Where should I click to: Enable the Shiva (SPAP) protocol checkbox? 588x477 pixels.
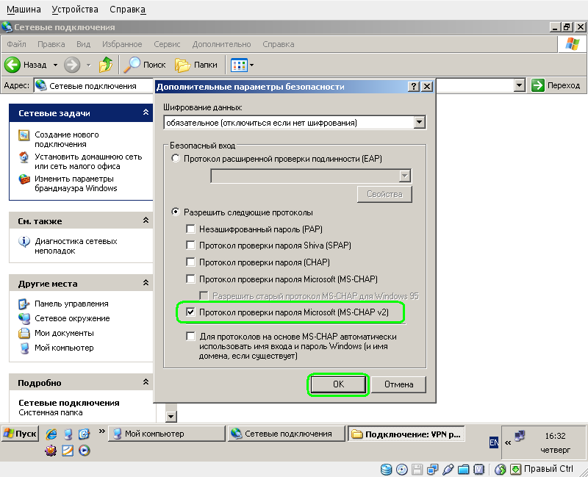191,245
